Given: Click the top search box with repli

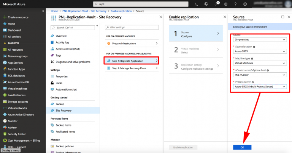Looking at the screenshot, I should pos(141,4).
